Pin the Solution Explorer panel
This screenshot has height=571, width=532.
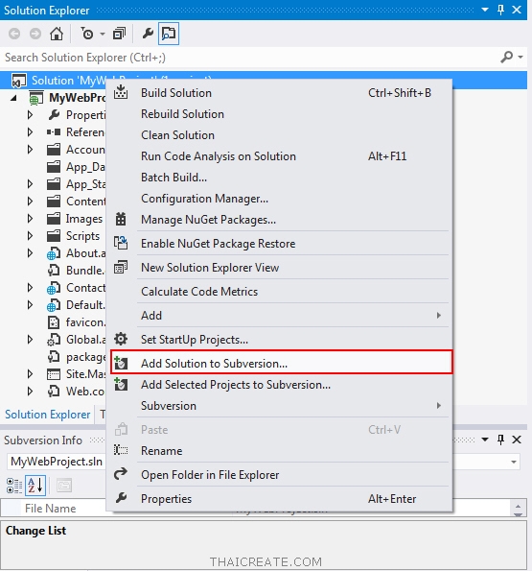click(500, 10)
